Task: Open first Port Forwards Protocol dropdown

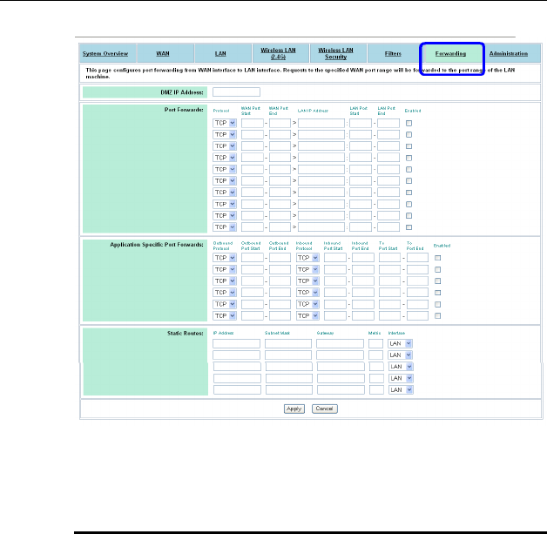Action: pyautogui.click(x=225, y=124)
